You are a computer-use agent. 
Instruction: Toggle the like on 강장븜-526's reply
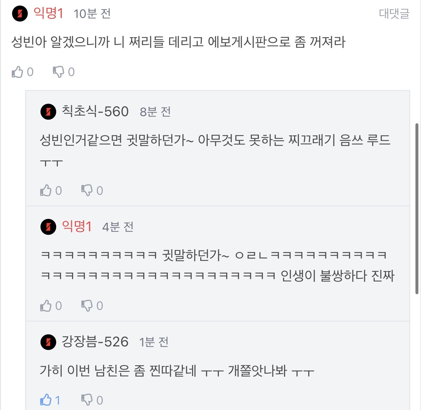coord(46,400)
